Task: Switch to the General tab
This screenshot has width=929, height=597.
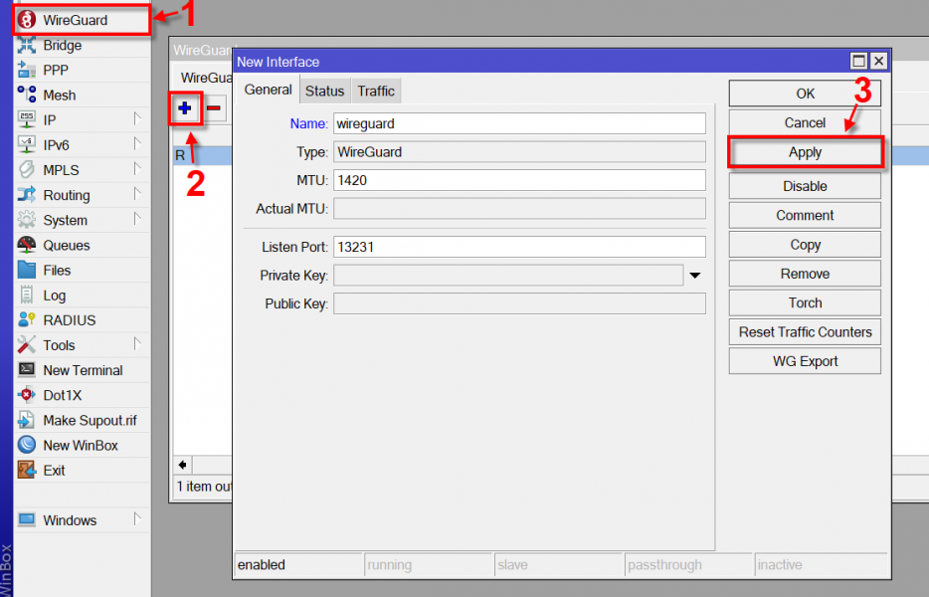Action: pyautogui.click(x=268, y=91)
